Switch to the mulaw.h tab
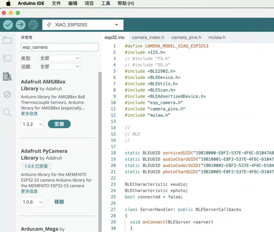The width and height of the screenshot is (274, 232). (217, 37)
